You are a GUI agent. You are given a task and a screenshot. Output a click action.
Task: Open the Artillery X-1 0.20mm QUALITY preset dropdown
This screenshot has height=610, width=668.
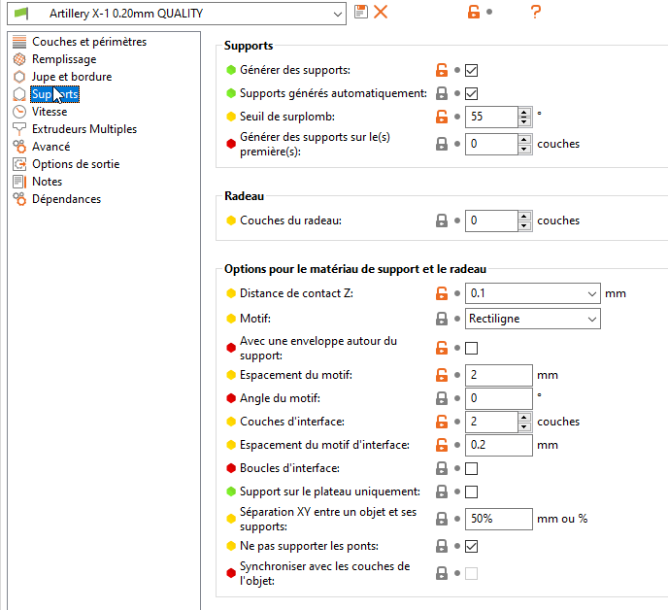338,14
